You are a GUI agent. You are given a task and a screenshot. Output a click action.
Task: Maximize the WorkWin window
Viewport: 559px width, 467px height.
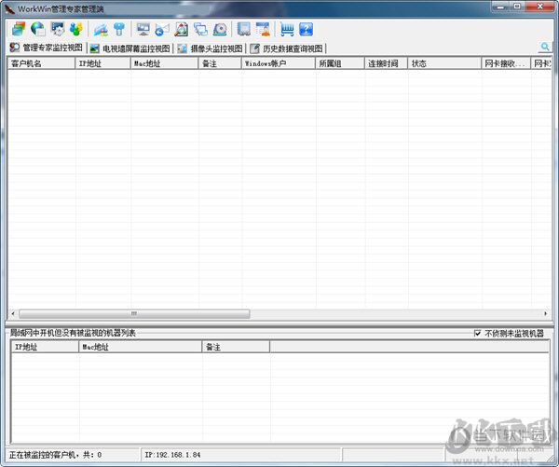[517, 7]
